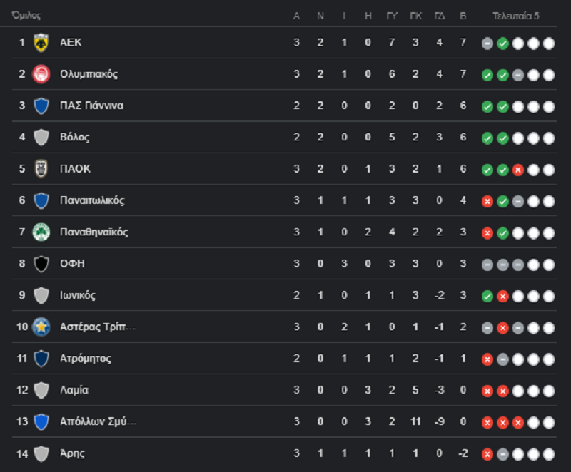The height and width of the screenshot is (472, 571).
Task: Click the Ατρόμητος dark blue shield
Action: click(x=41, y=359)
